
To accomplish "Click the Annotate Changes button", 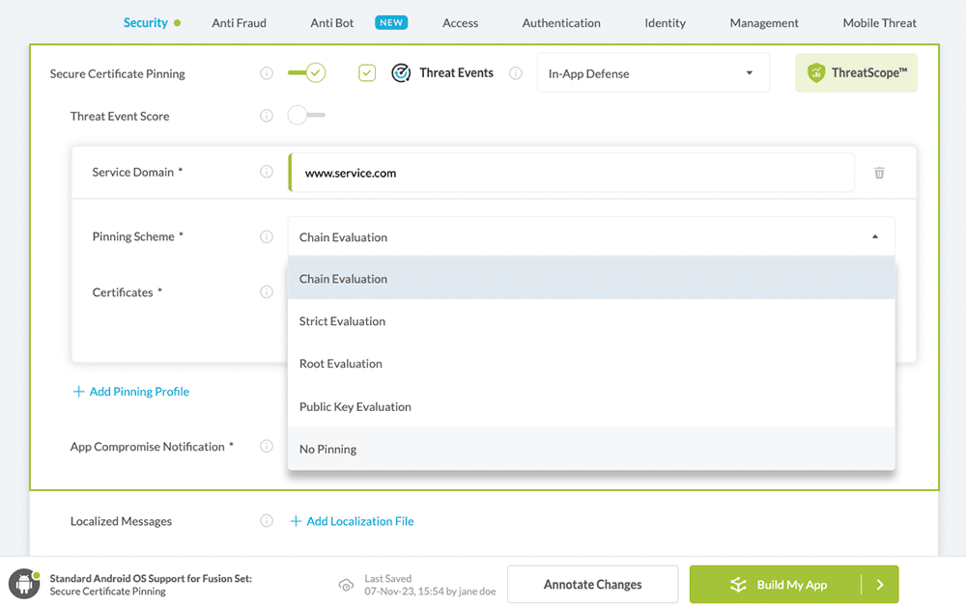I will [592, 584].
